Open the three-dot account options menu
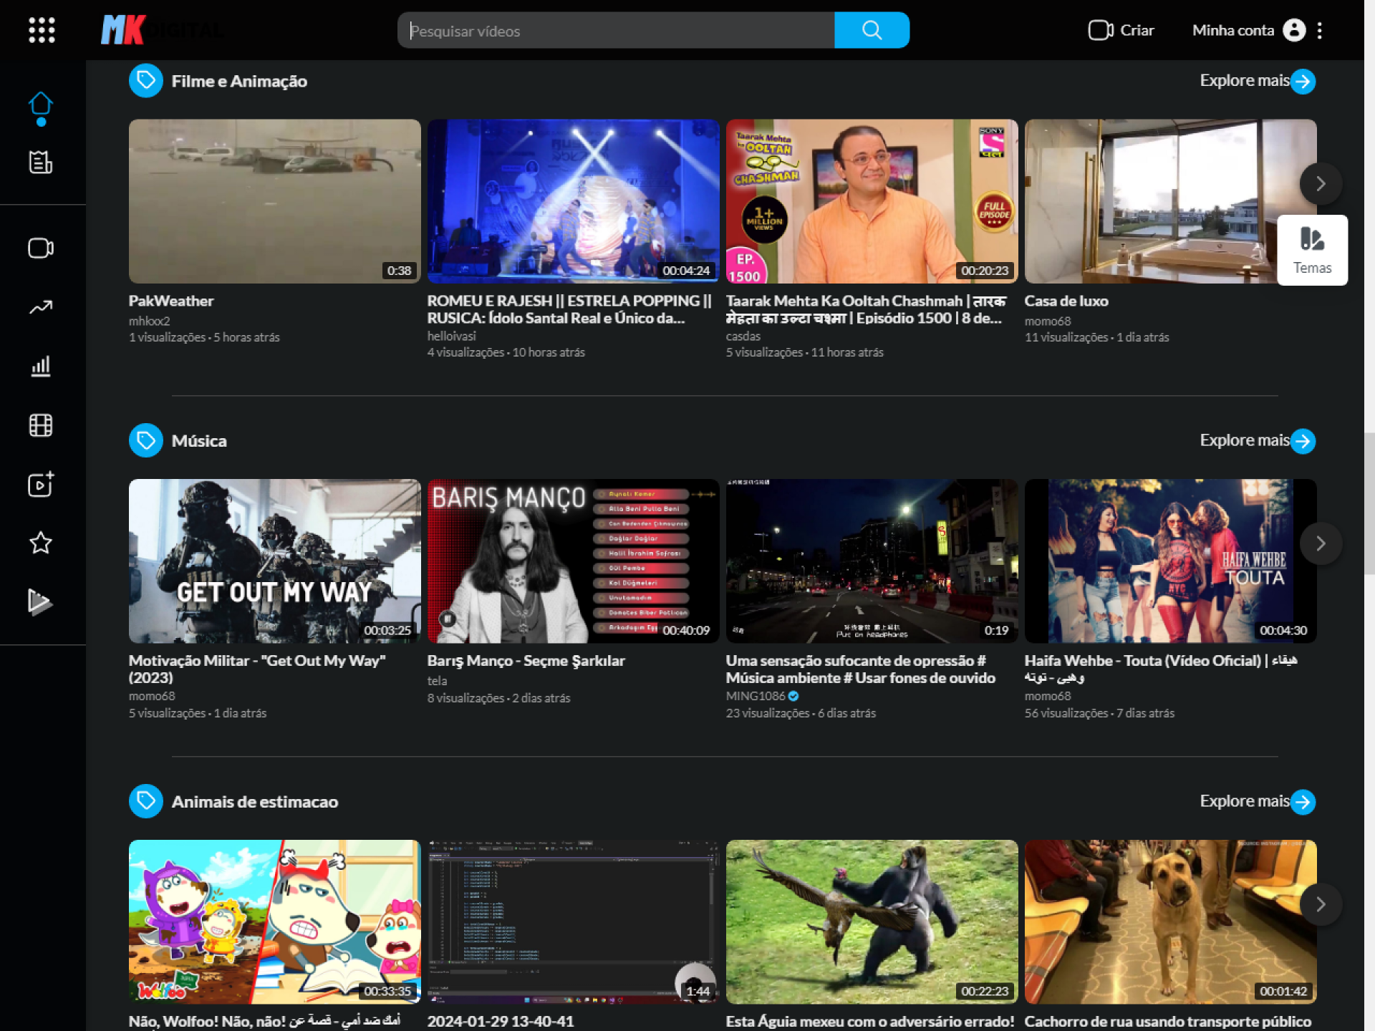 point(1319,30)
